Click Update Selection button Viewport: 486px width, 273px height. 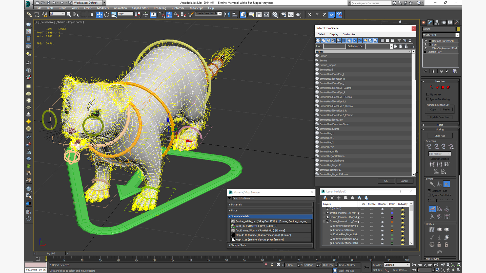[x=439, y=117]
